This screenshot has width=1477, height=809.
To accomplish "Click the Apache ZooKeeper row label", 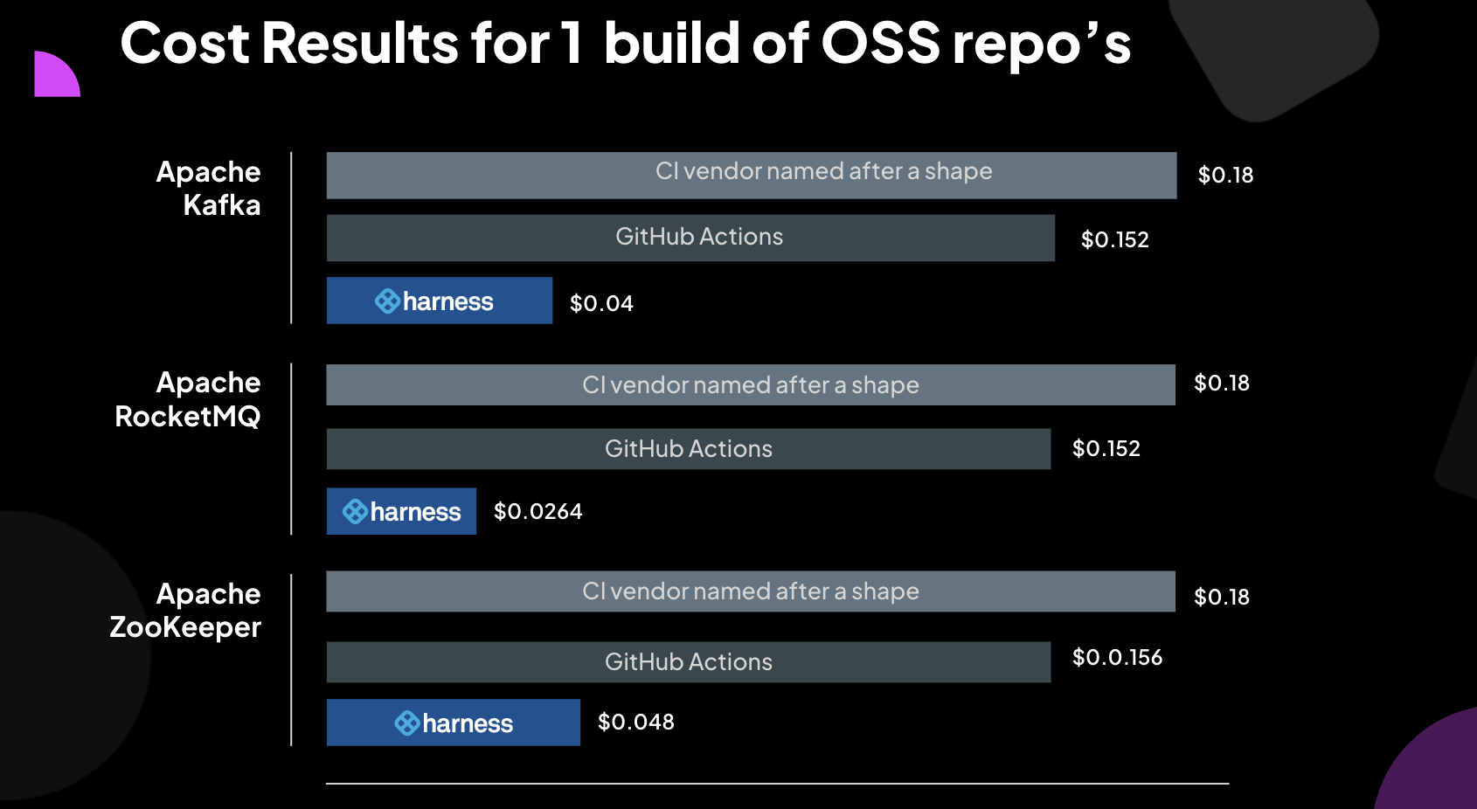I will [185, 610].
